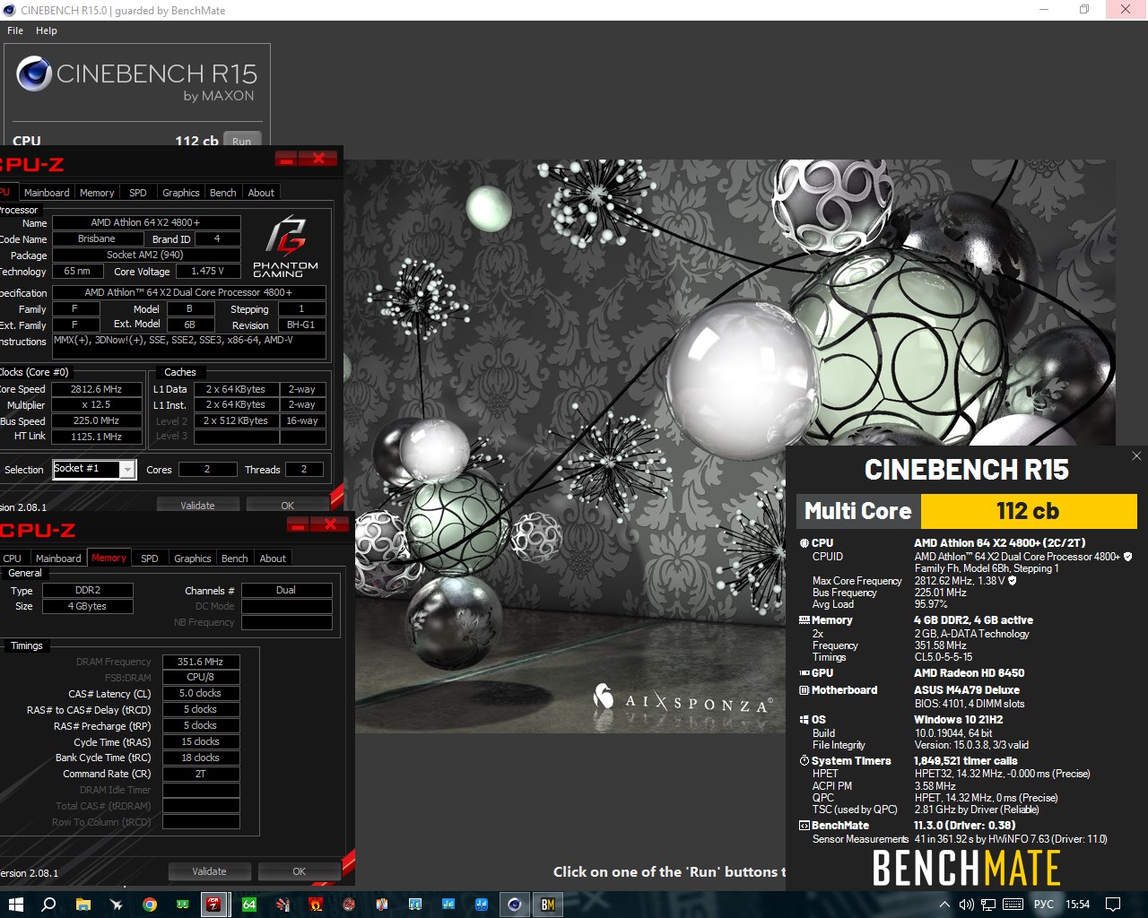Open the Cinebench taskbar icon
Image resolution: width=1148 pixels, height=918 pixels.
tap(515, 905)
